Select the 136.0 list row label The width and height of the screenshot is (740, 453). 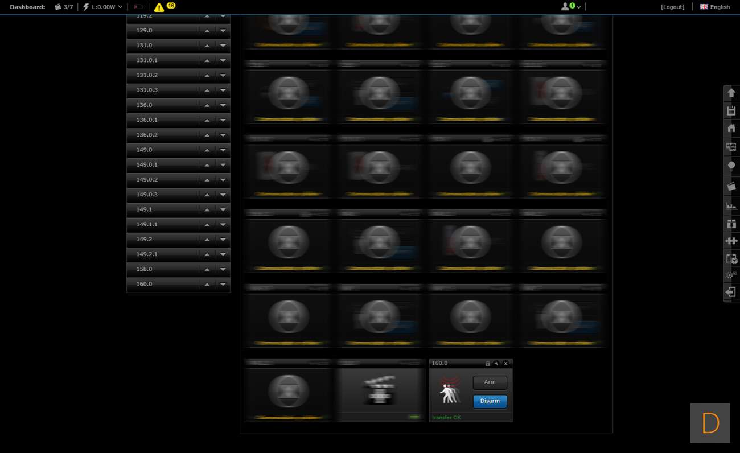click(x=144, y=105)
